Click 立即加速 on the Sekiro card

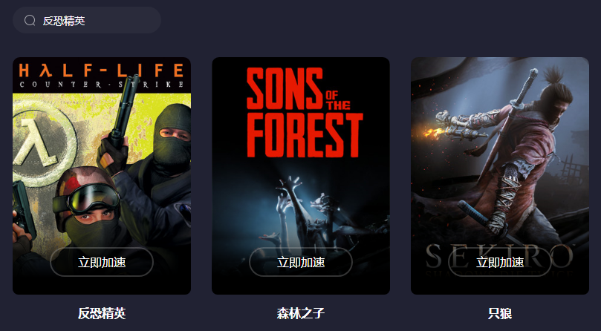(x=500, y=262)
